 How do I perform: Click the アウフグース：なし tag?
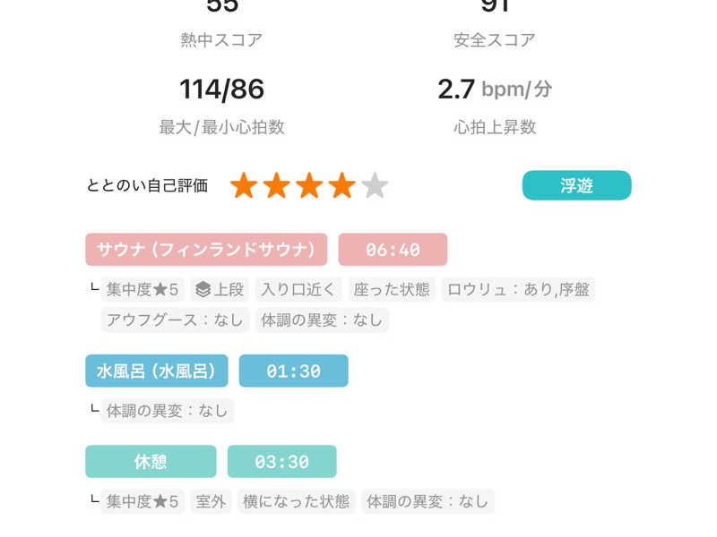(175, 320)
